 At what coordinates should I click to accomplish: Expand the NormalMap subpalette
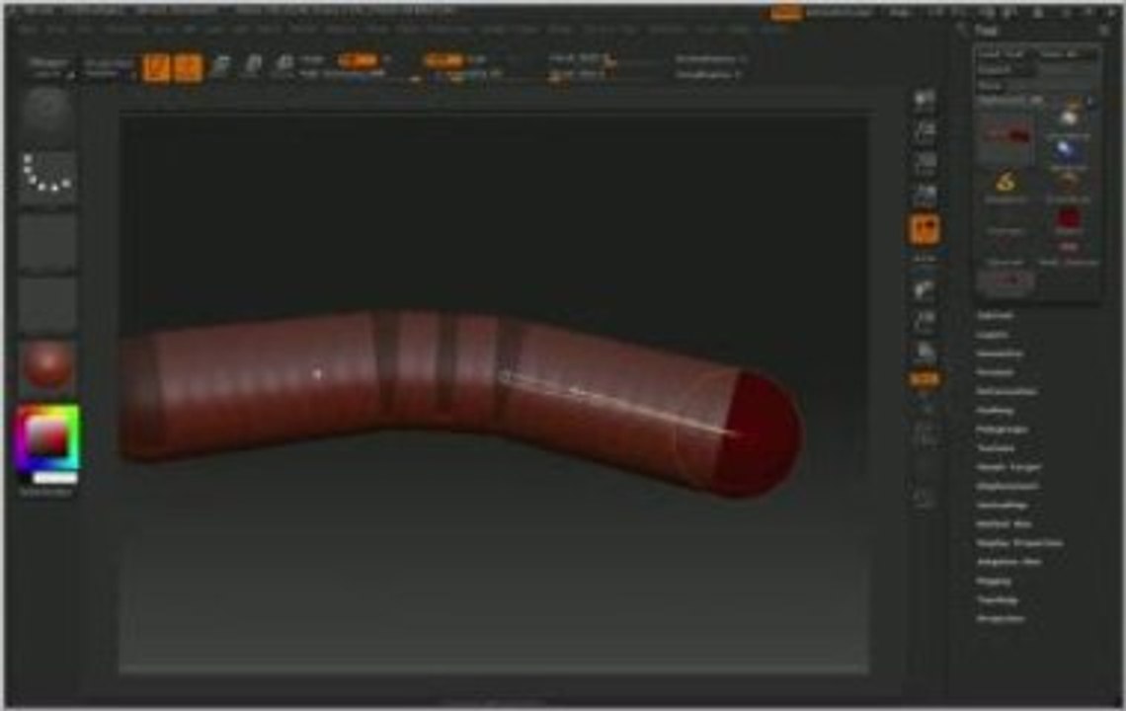pyautogui.click(x=1003, y=505)
